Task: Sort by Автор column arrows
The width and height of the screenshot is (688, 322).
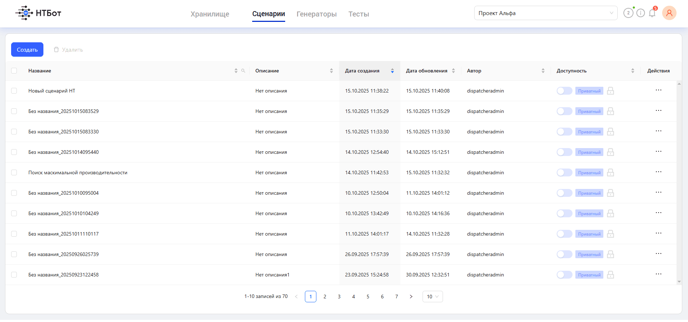Action: click(543, 71)
